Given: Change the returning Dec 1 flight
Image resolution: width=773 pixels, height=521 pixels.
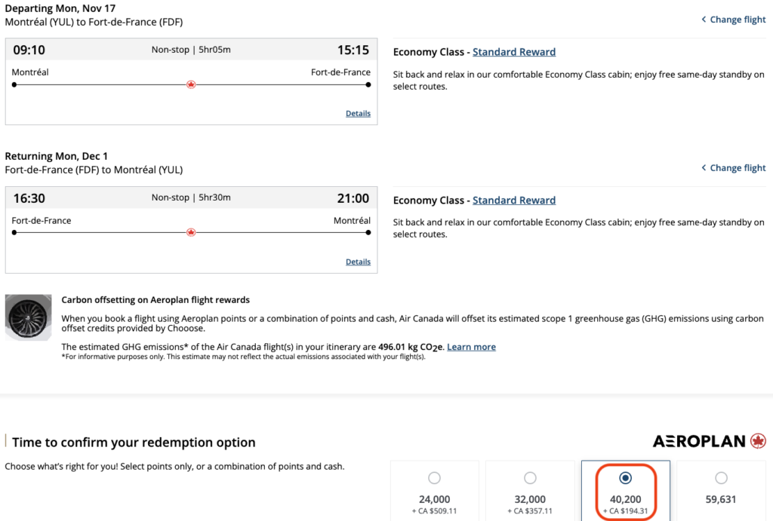Looking at the screenshot, I should coord(738,167).
